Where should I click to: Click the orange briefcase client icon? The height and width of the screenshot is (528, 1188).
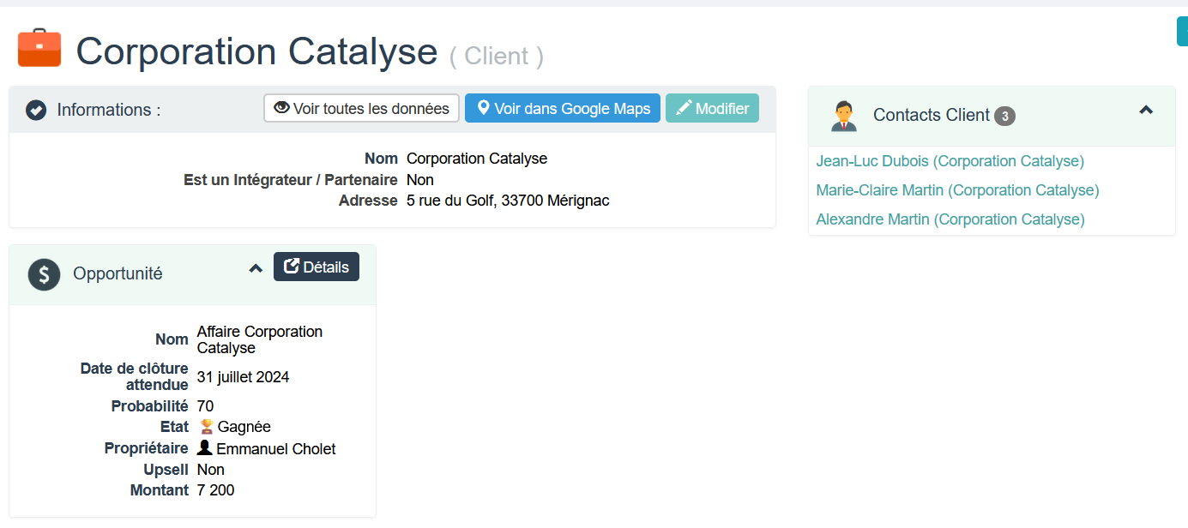tap(39, 48)
